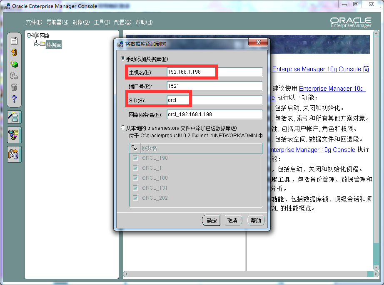Click the trash can remove icon

point(14,87)
